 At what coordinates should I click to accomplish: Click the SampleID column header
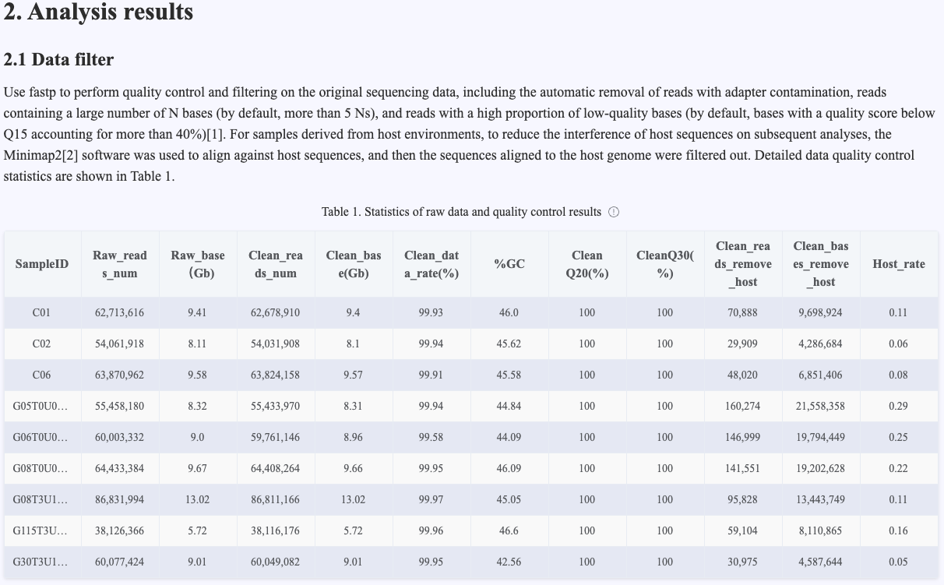[42, 264]
